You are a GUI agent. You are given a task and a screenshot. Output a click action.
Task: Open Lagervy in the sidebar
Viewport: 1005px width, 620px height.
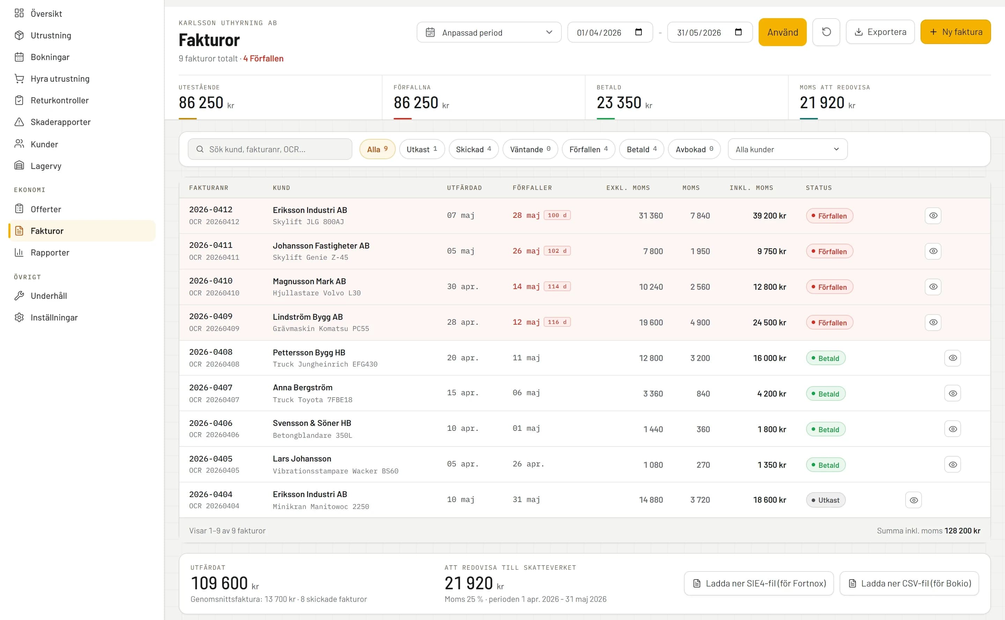82,166
